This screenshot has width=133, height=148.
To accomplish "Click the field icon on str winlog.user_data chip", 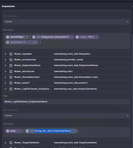I will 27,131.
